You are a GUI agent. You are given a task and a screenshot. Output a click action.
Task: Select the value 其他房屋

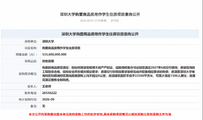(48, 61)
